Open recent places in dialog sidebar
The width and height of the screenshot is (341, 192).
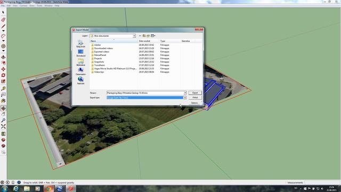coord(80,44)
